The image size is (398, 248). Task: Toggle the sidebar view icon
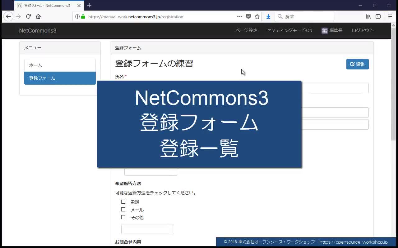click(378, 17)
